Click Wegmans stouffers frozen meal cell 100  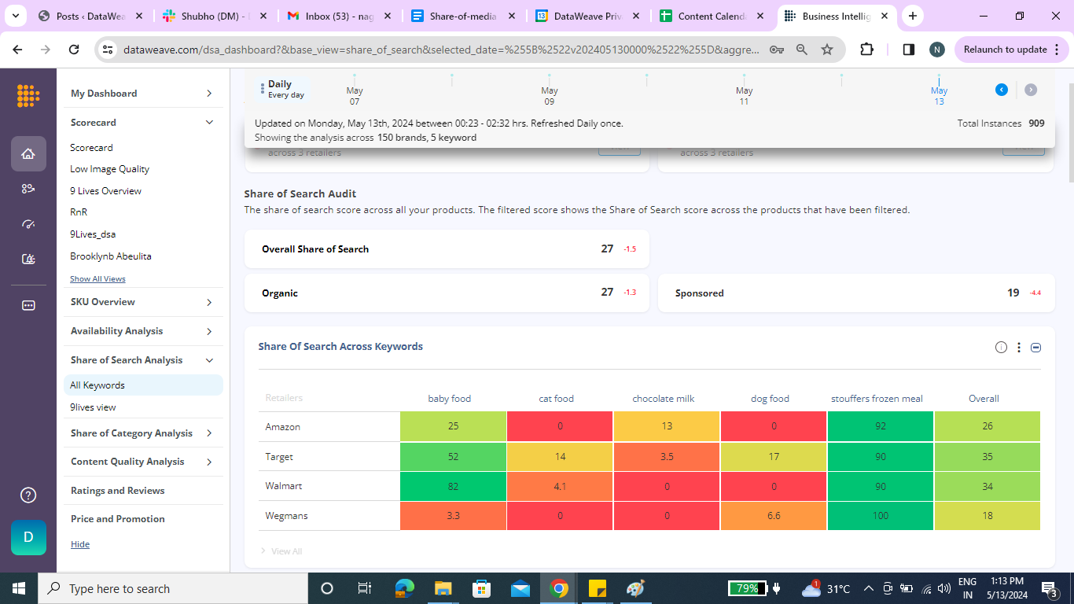(881, 516)
